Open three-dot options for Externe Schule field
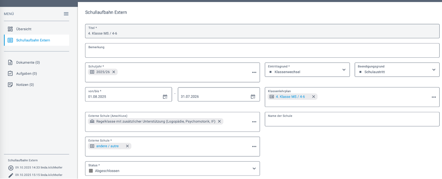This screenshot has height=179, width=442. (x=254, y=147)
